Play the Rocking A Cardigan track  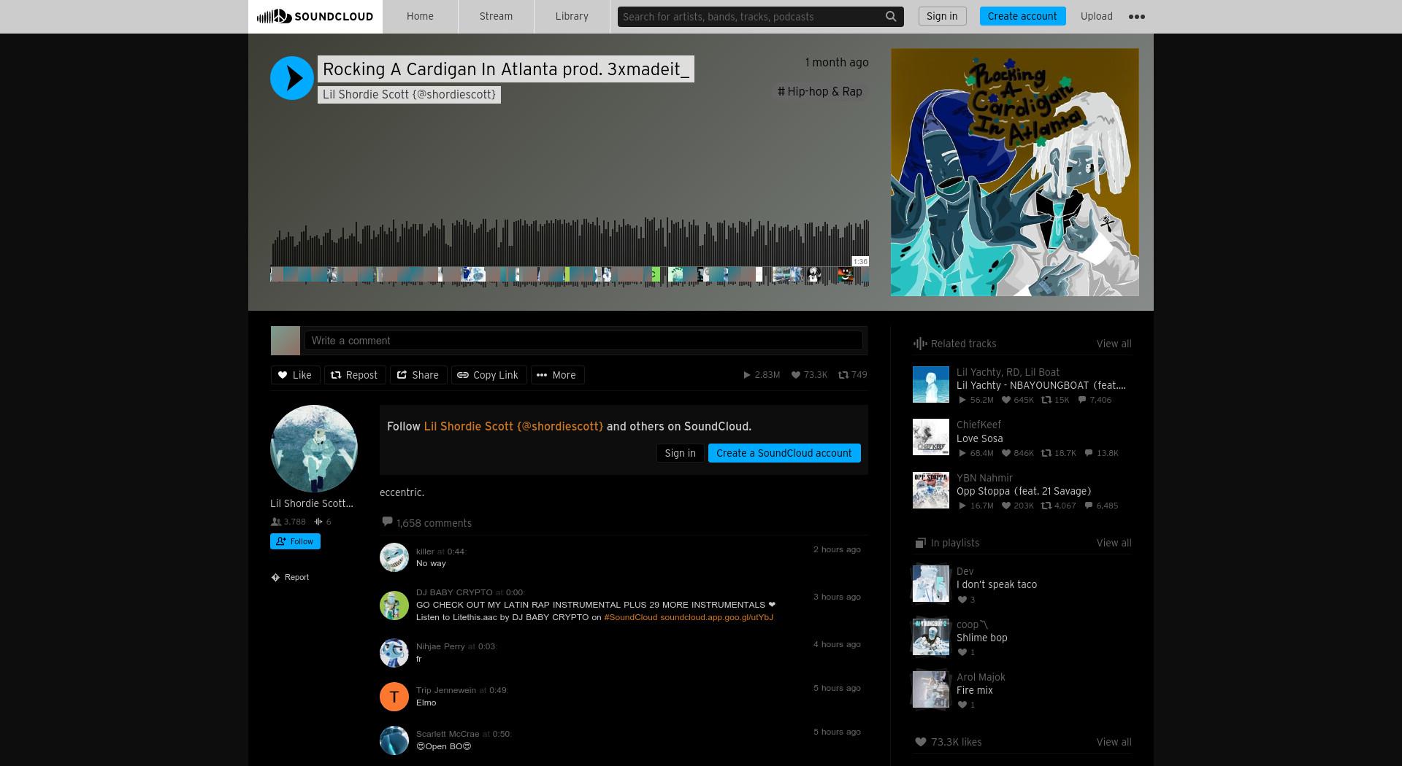click(x=292, y=78)
